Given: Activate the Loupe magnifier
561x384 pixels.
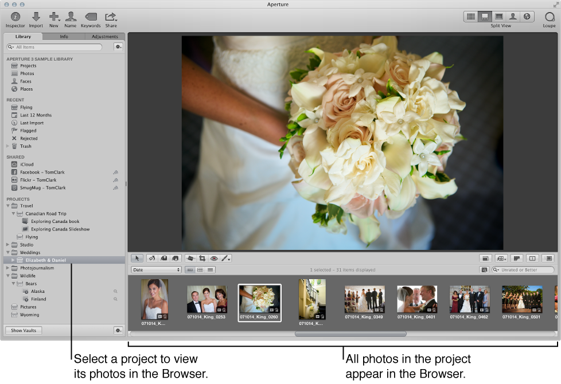Looking at the screenshot, I should coord(549,17).
